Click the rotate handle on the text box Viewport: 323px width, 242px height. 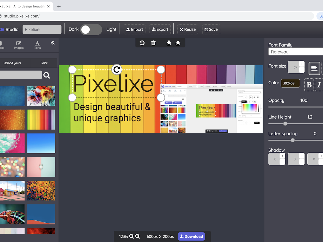click(117, 70)
